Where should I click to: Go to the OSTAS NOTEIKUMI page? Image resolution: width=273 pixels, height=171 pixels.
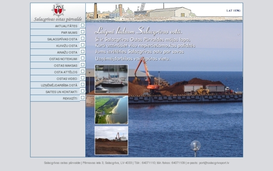pyautogui.click(x=63, y=59)
